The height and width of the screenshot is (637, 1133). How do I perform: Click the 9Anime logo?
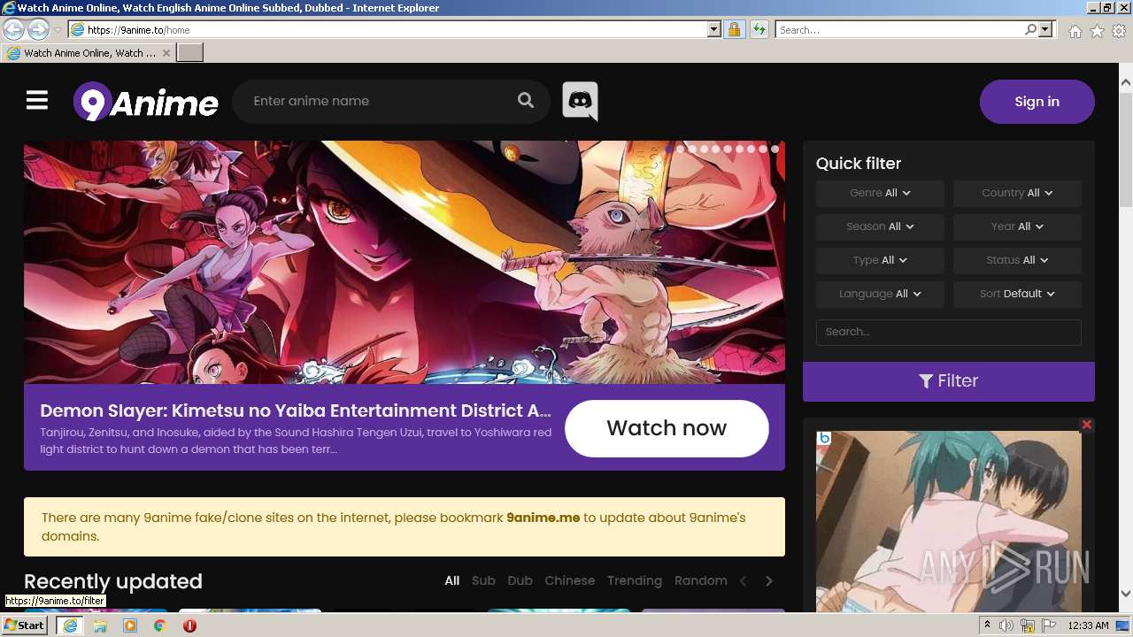tap(145, 102)
